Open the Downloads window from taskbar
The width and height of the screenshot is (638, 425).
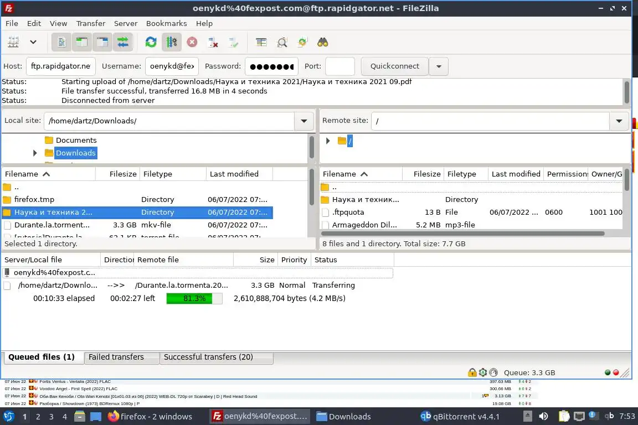coord(344,417)
